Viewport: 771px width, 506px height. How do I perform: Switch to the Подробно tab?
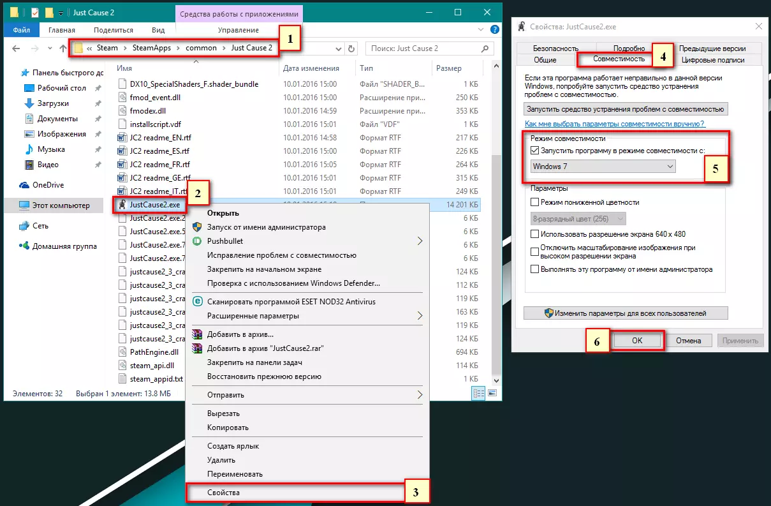[x=629, y=48]
